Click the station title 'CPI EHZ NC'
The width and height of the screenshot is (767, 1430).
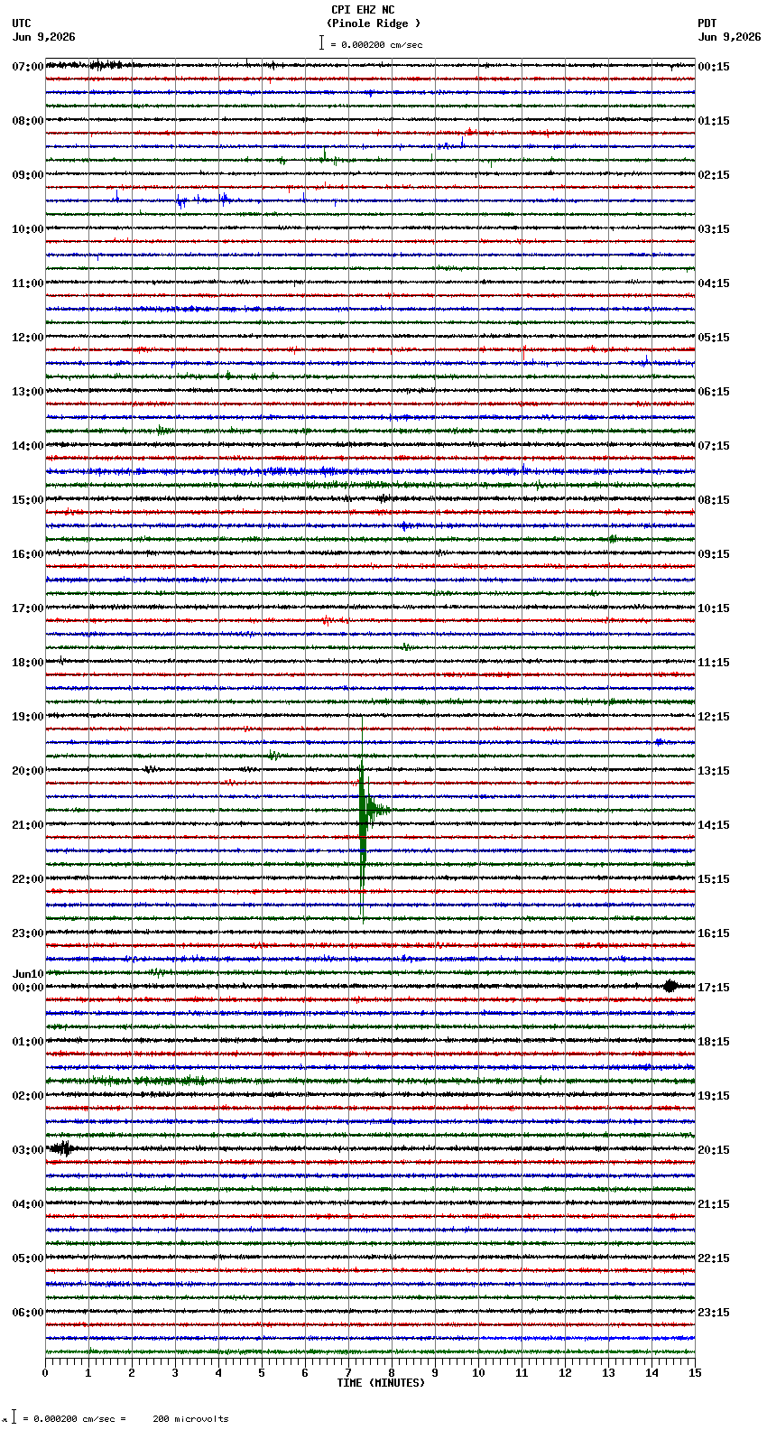point(363,10)
